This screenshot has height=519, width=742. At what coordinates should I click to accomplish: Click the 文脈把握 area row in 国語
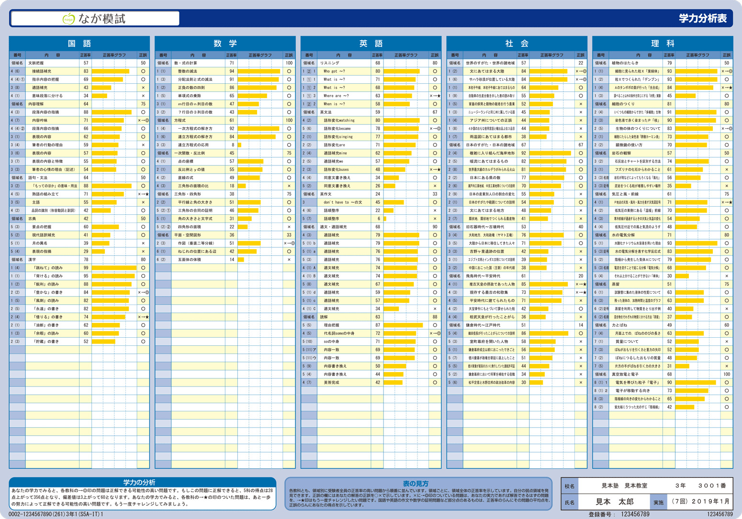(x=79, y=63)
